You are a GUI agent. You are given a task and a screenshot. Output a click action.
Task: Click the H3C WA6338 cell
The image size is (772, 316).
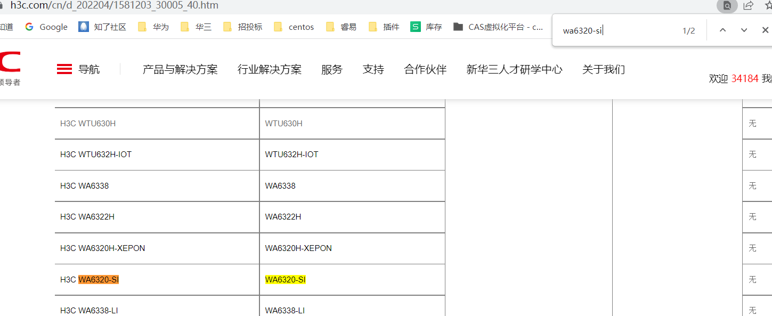click(x=157, y=186)
